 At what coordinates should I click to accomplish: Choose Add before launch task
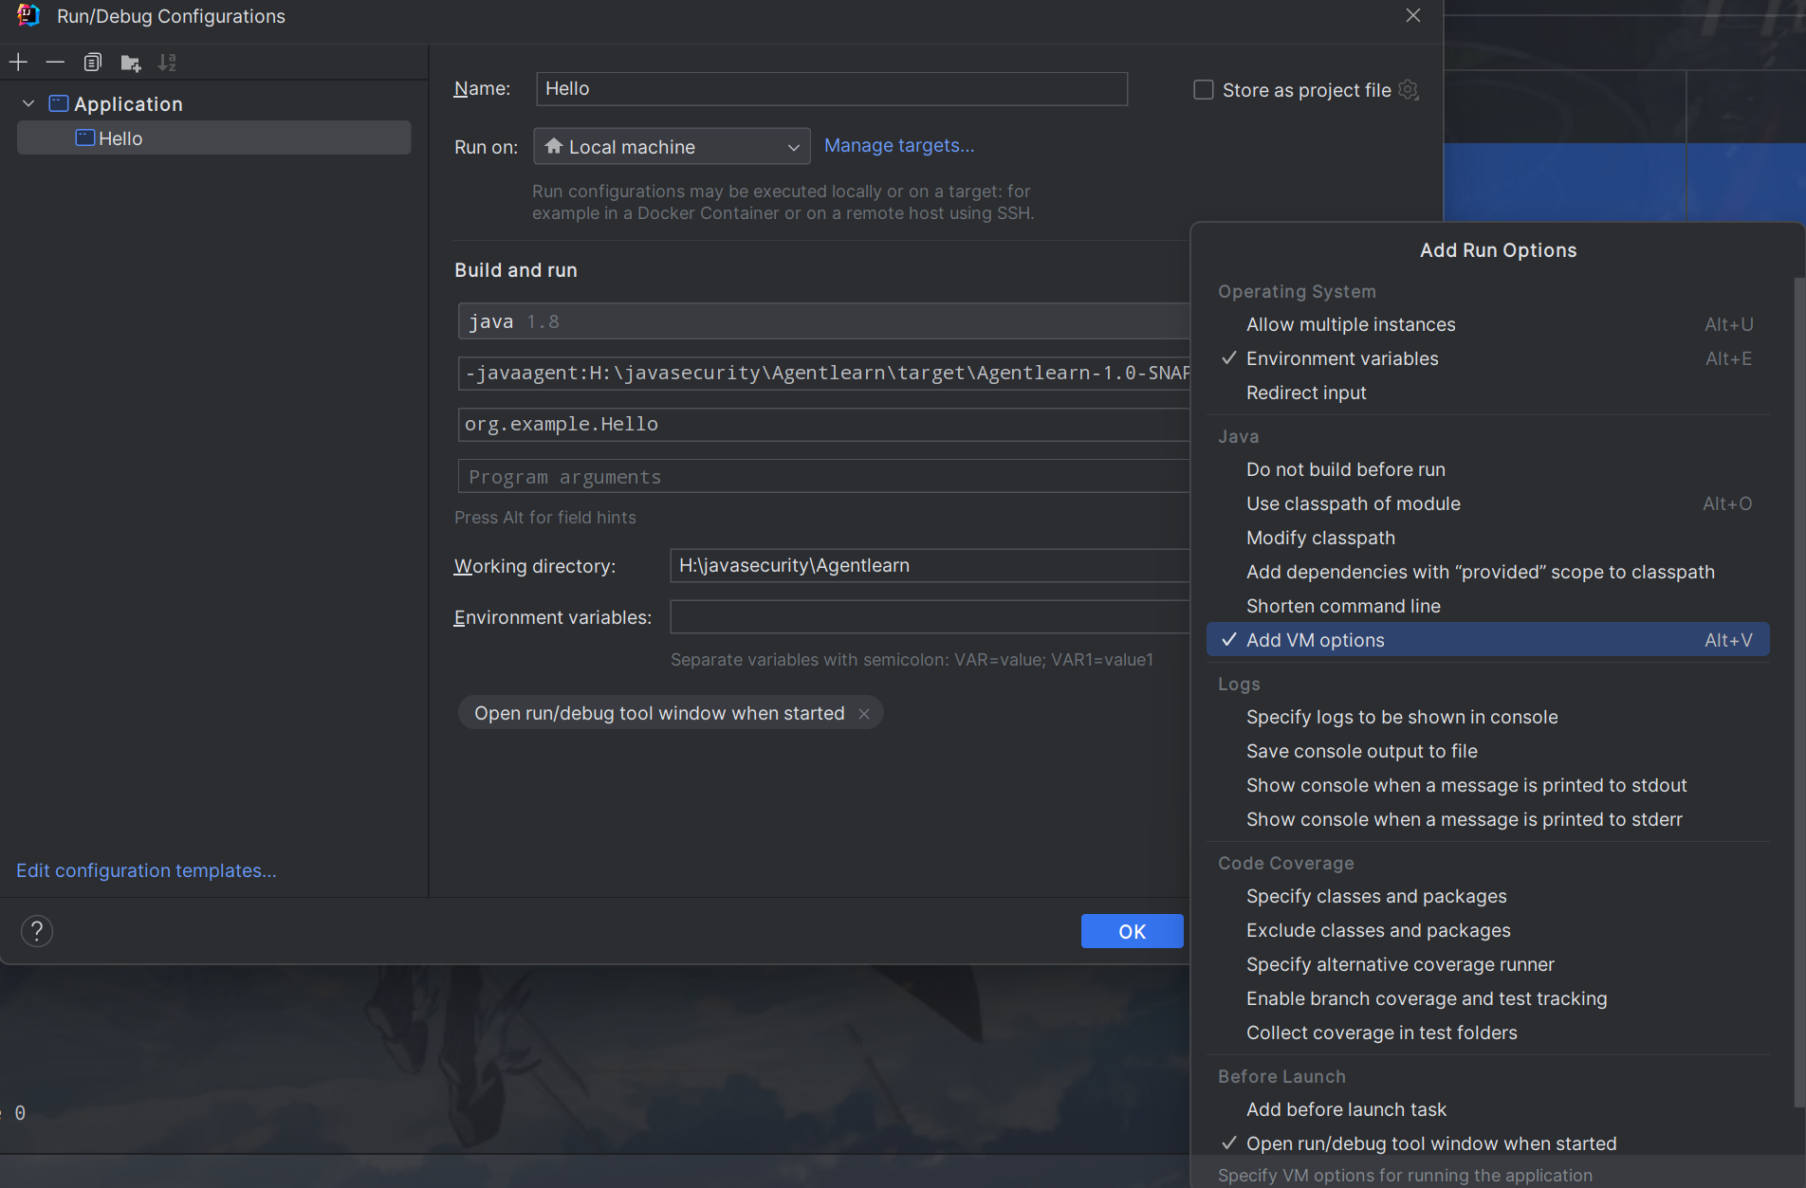click(x=1488, y=1109)
